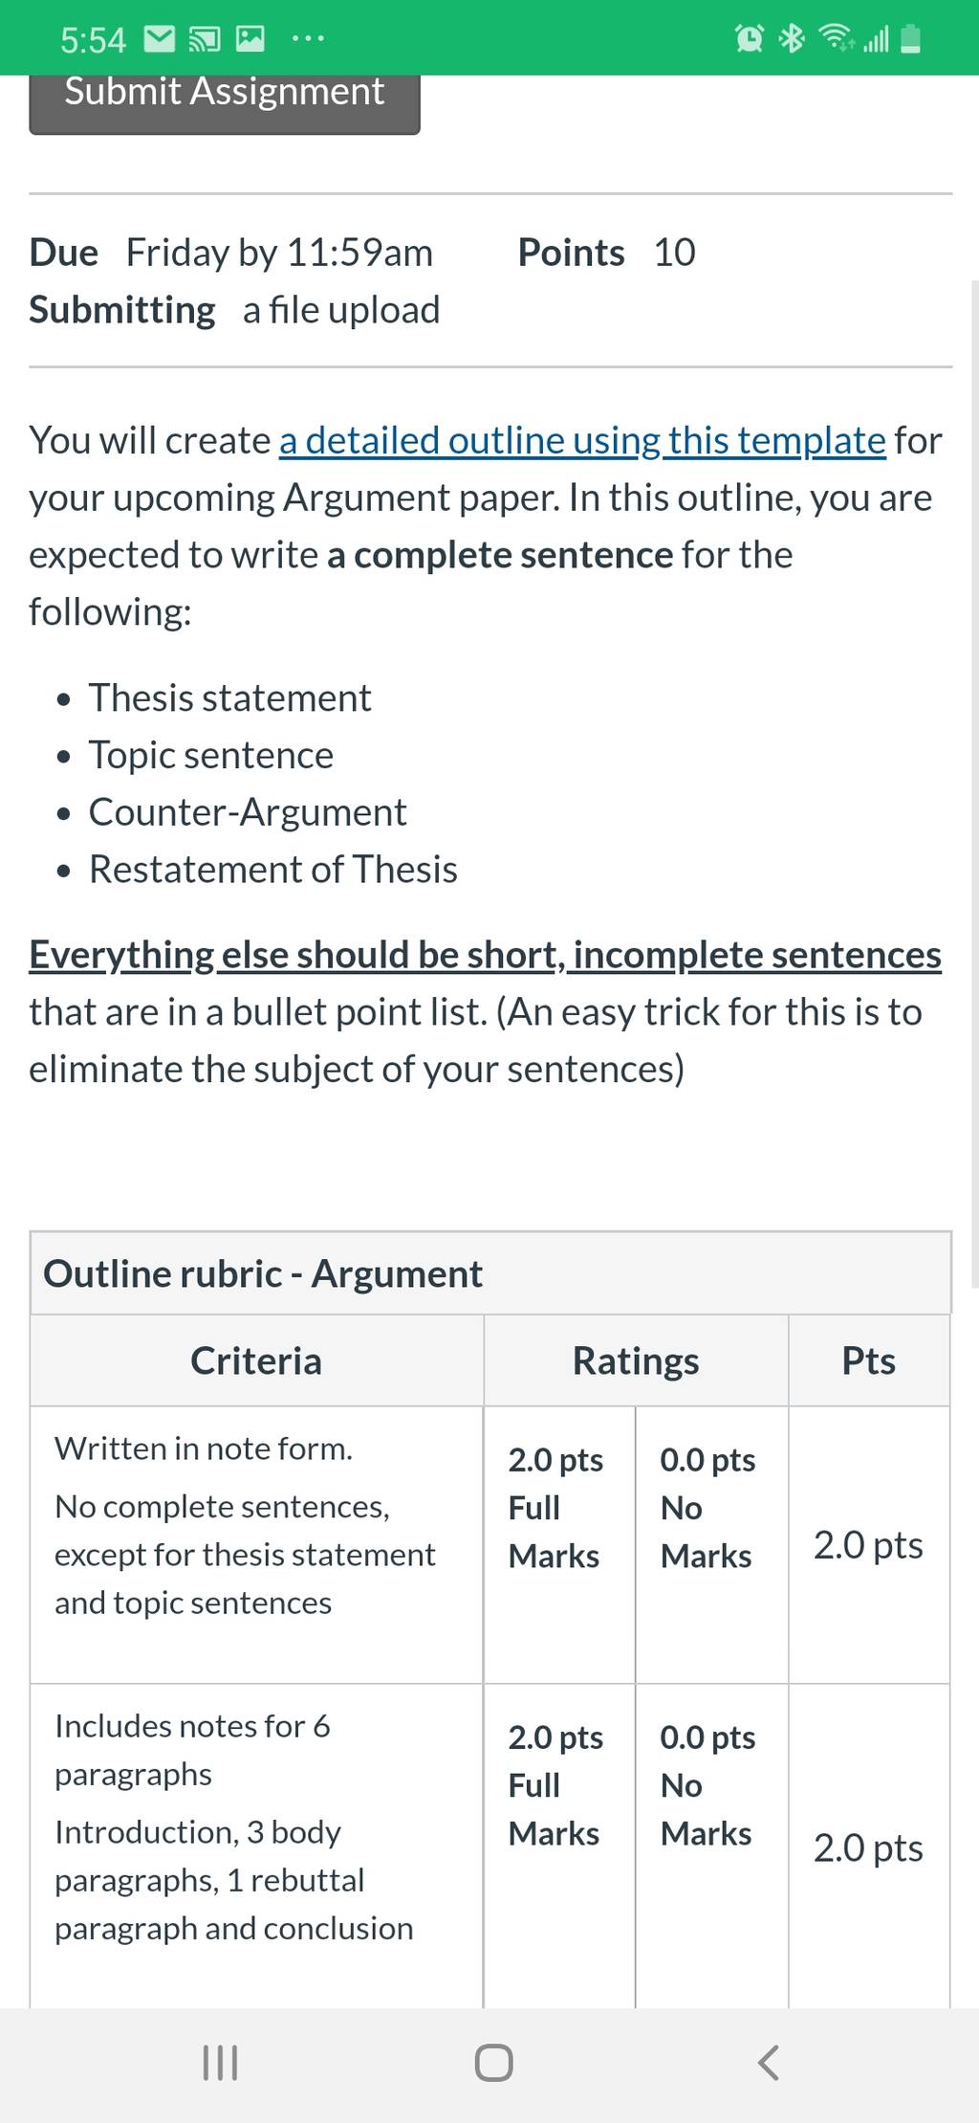Click the page scrollbar on right edge
The image size is (979, 2123).
(x=974, y=785)
